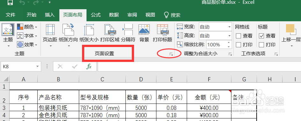Select the 序号 header cell
The height and width of the screenshot is (121, 301).
pos(23,97)
